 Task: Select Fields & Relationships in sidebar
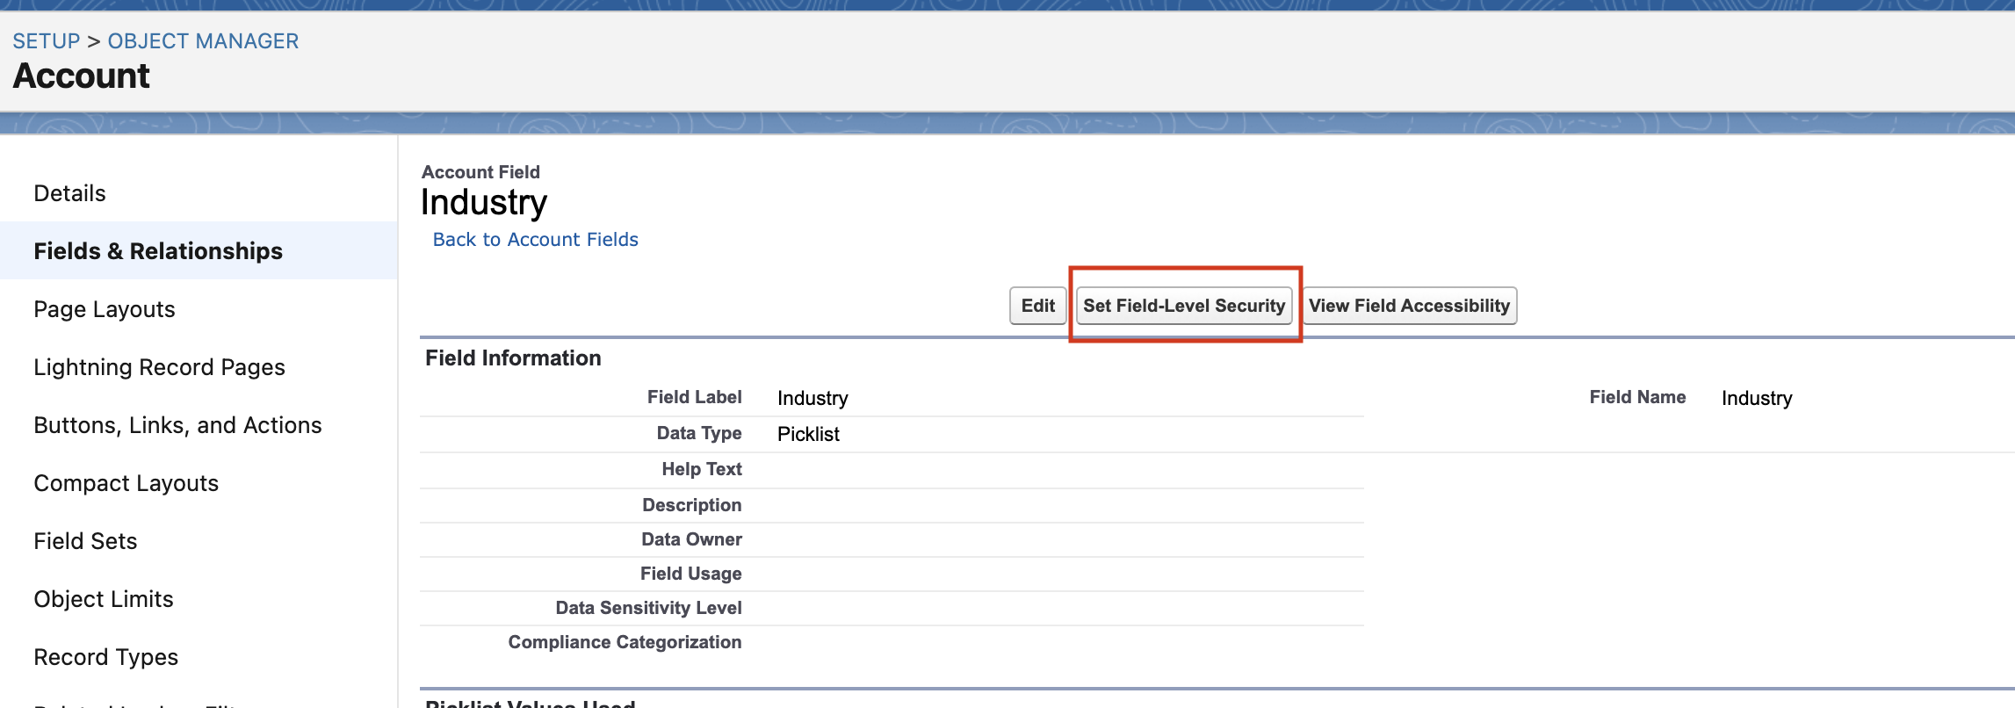coord(158,251)
